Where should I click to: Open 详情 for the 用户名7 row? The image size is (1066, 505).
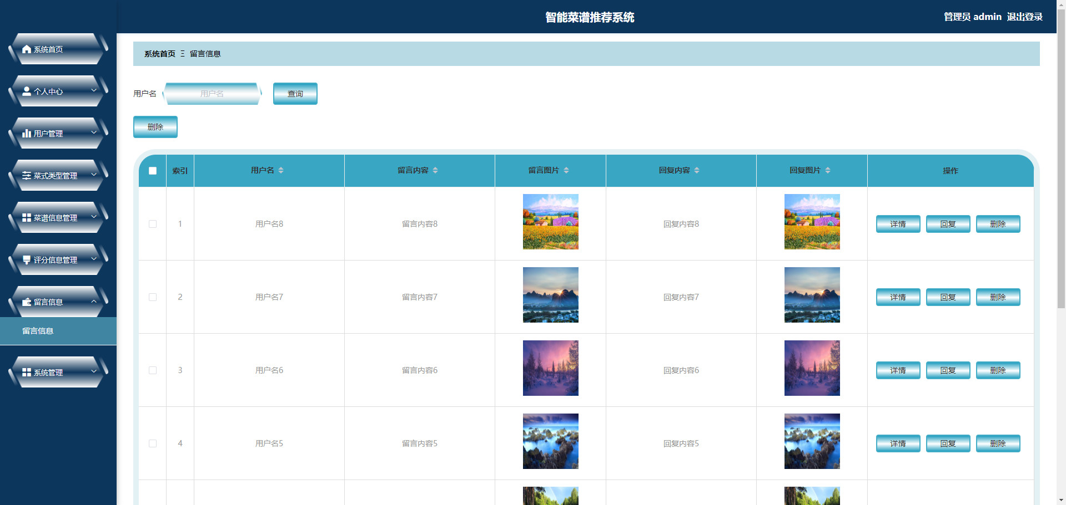(898, 297)
